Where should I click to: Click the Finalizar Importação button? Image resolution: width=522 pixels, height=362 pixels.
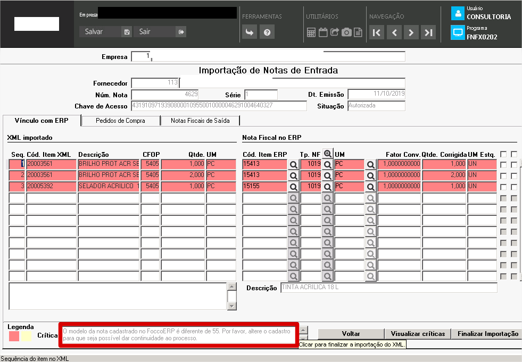[x=488, y=334]
